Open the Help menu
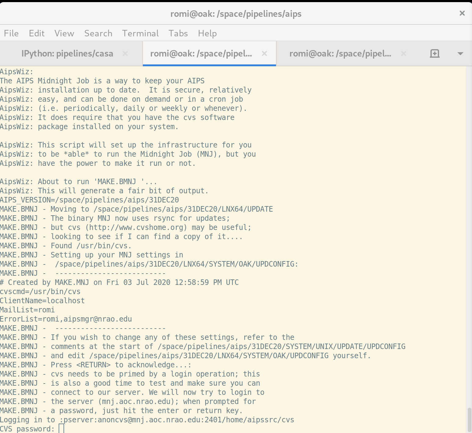 207,33
